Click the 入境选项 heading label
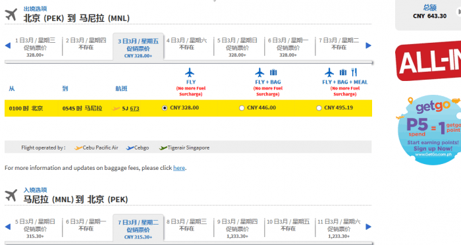This screenshot has width=461, height=245. 36,190
